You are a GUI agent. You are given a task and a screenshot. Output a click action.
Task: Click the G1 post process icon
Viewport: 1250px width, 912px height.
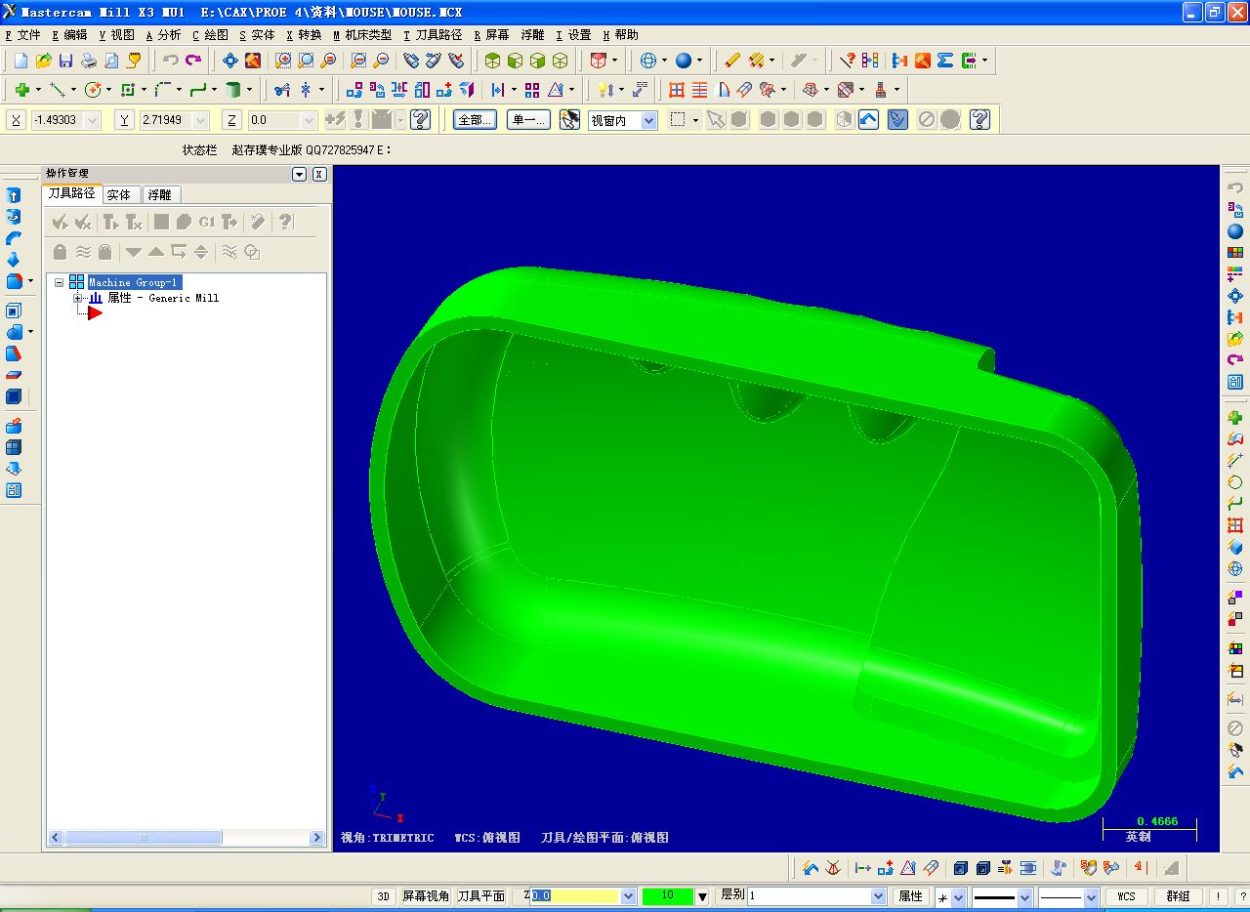point(207,222)
